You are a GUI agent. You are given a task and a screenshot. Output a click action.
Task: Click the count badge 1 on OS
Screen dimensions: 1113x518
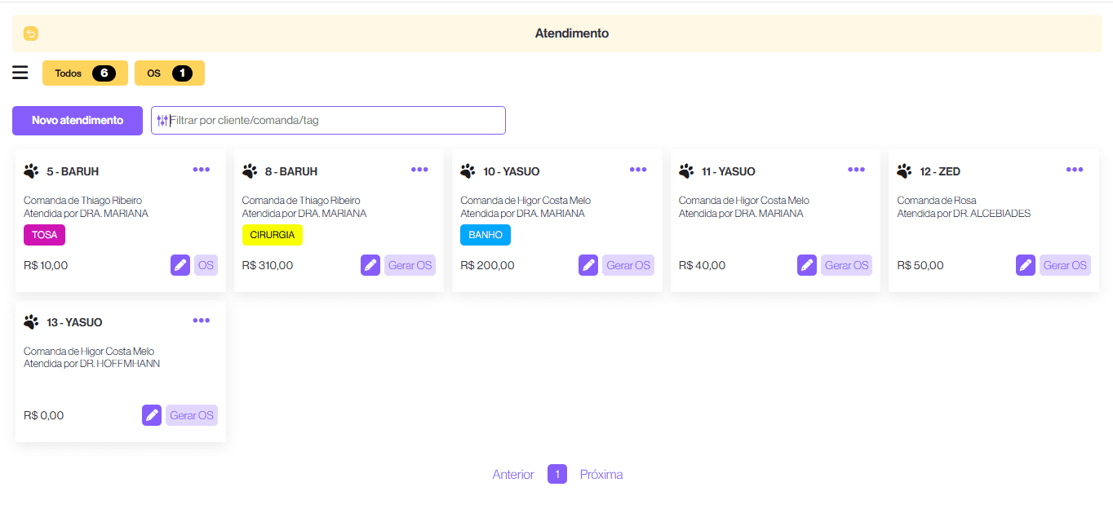(182, 73)
